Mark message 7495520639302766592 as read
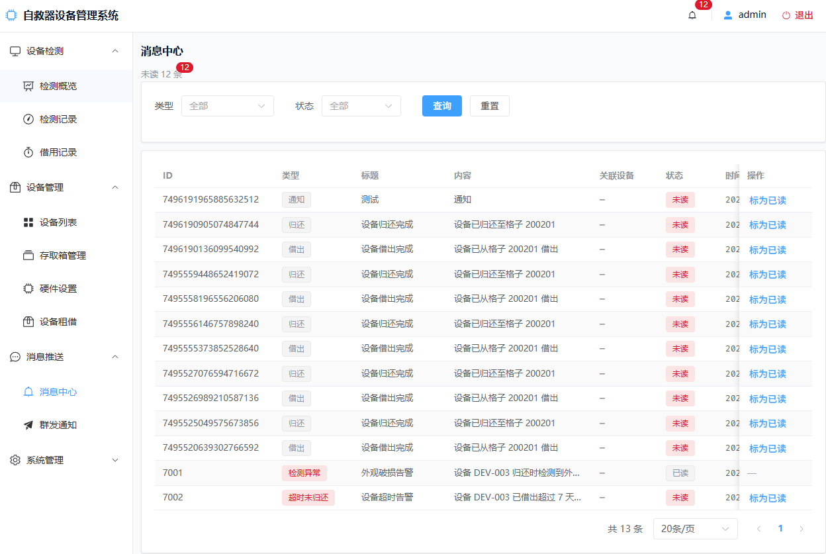The image size is (826, 554). point(768,449)
